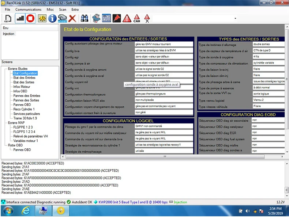Collapse the Ecrans MAP tree node
Image resolution: width=289 pixels, height=217 pixels.
tap(5, 123)
